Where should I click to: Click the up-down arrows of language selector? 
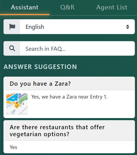click(128, 27)
